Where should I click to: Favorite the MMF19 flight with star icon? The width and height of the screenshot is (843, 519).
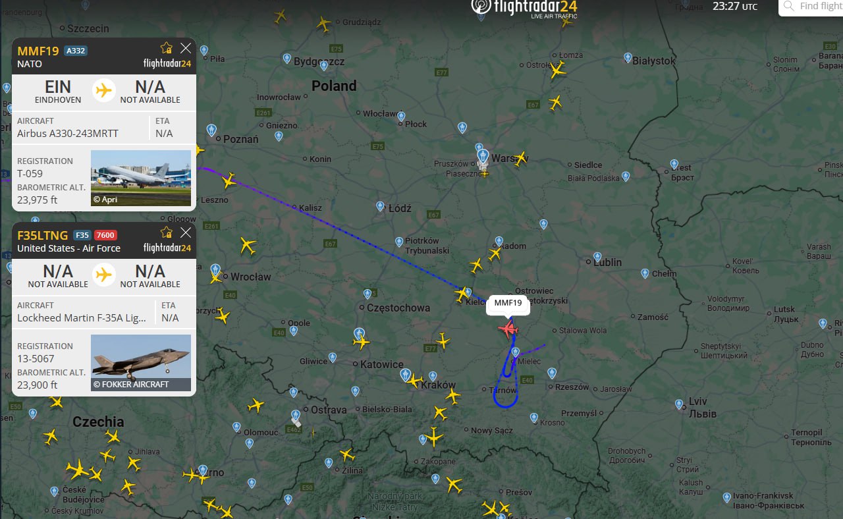167,48
